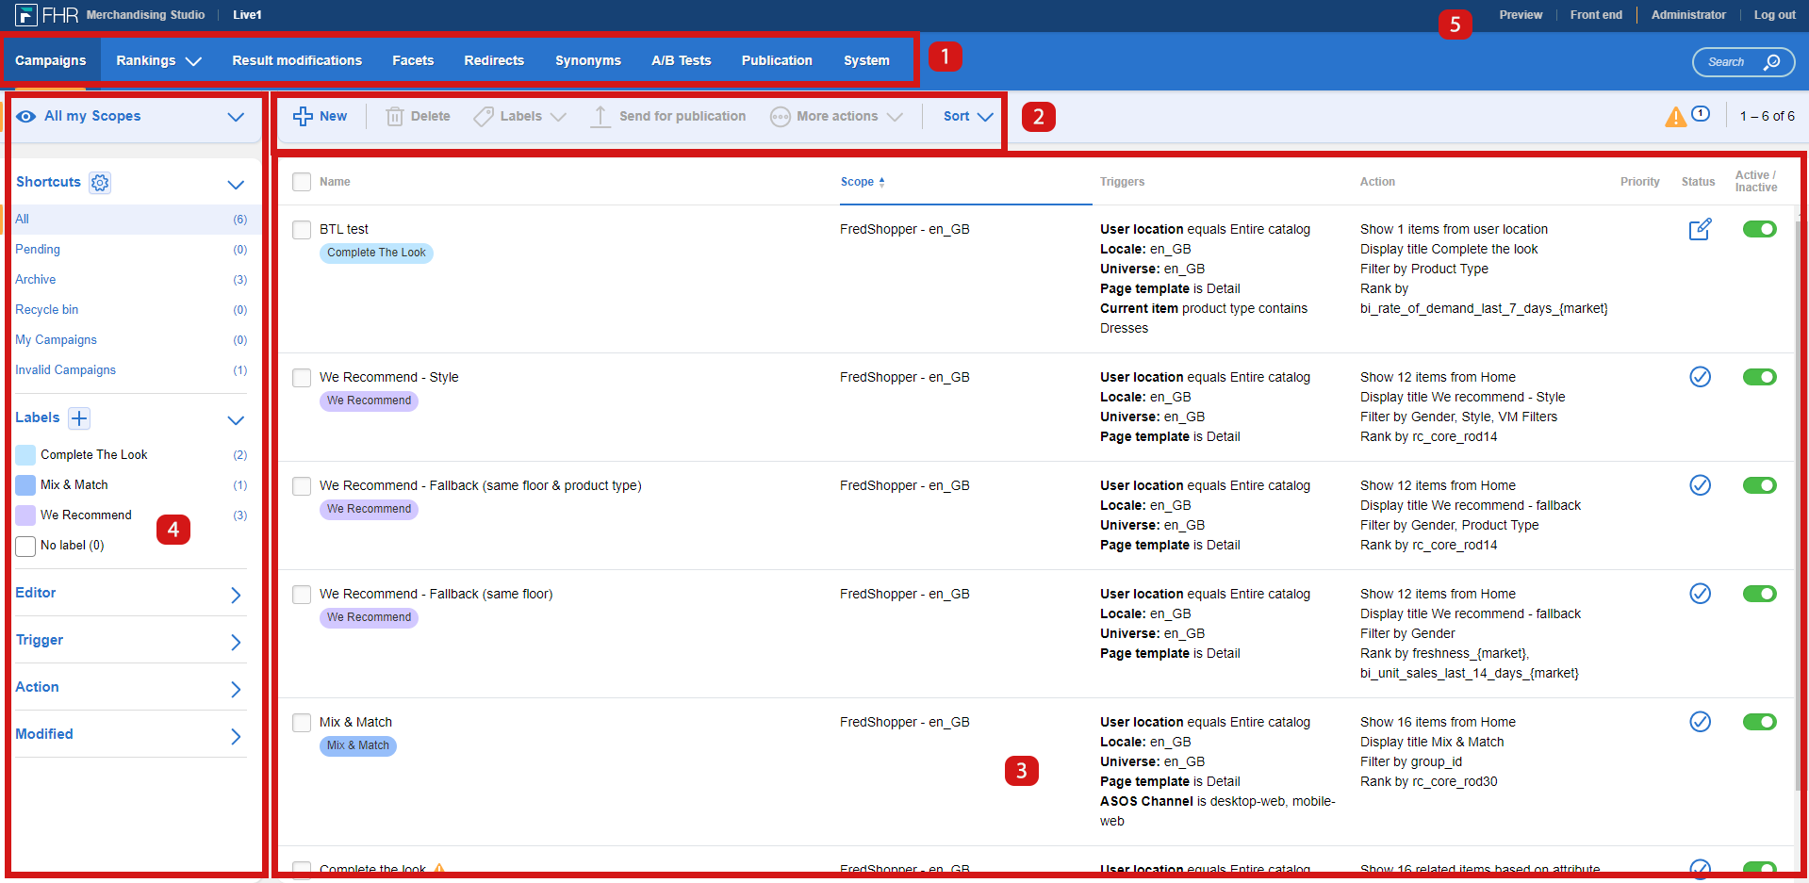The height and width of the screenshot is (883, 1809).
Task: Open Shortcuts settings gear icon
Action: 100,182
